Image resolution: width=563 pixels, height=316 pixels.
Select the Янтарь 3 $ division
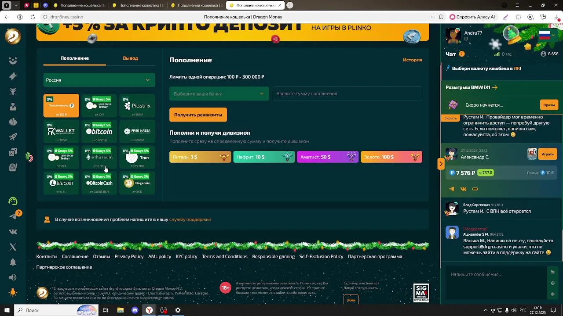click(200, 157)
